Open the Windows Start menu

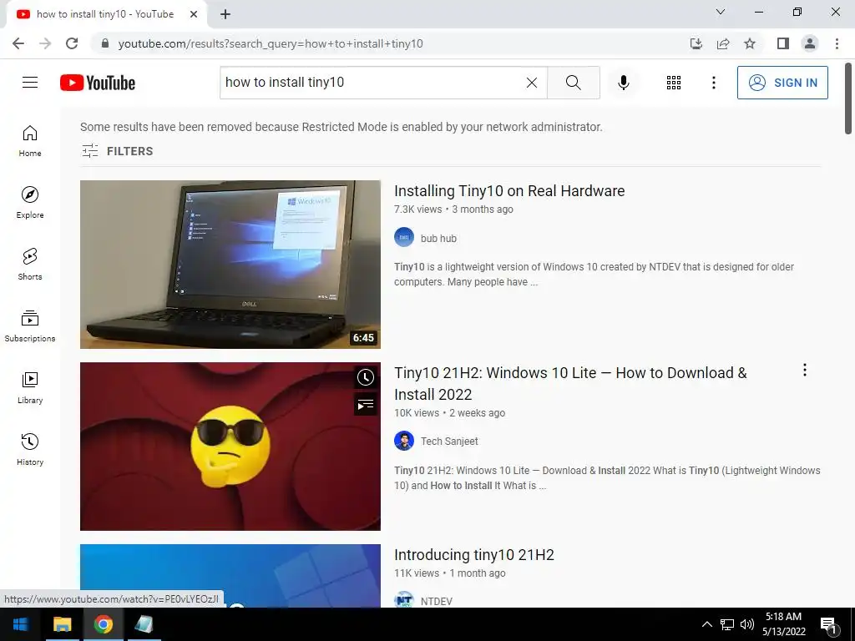point(21,624)
